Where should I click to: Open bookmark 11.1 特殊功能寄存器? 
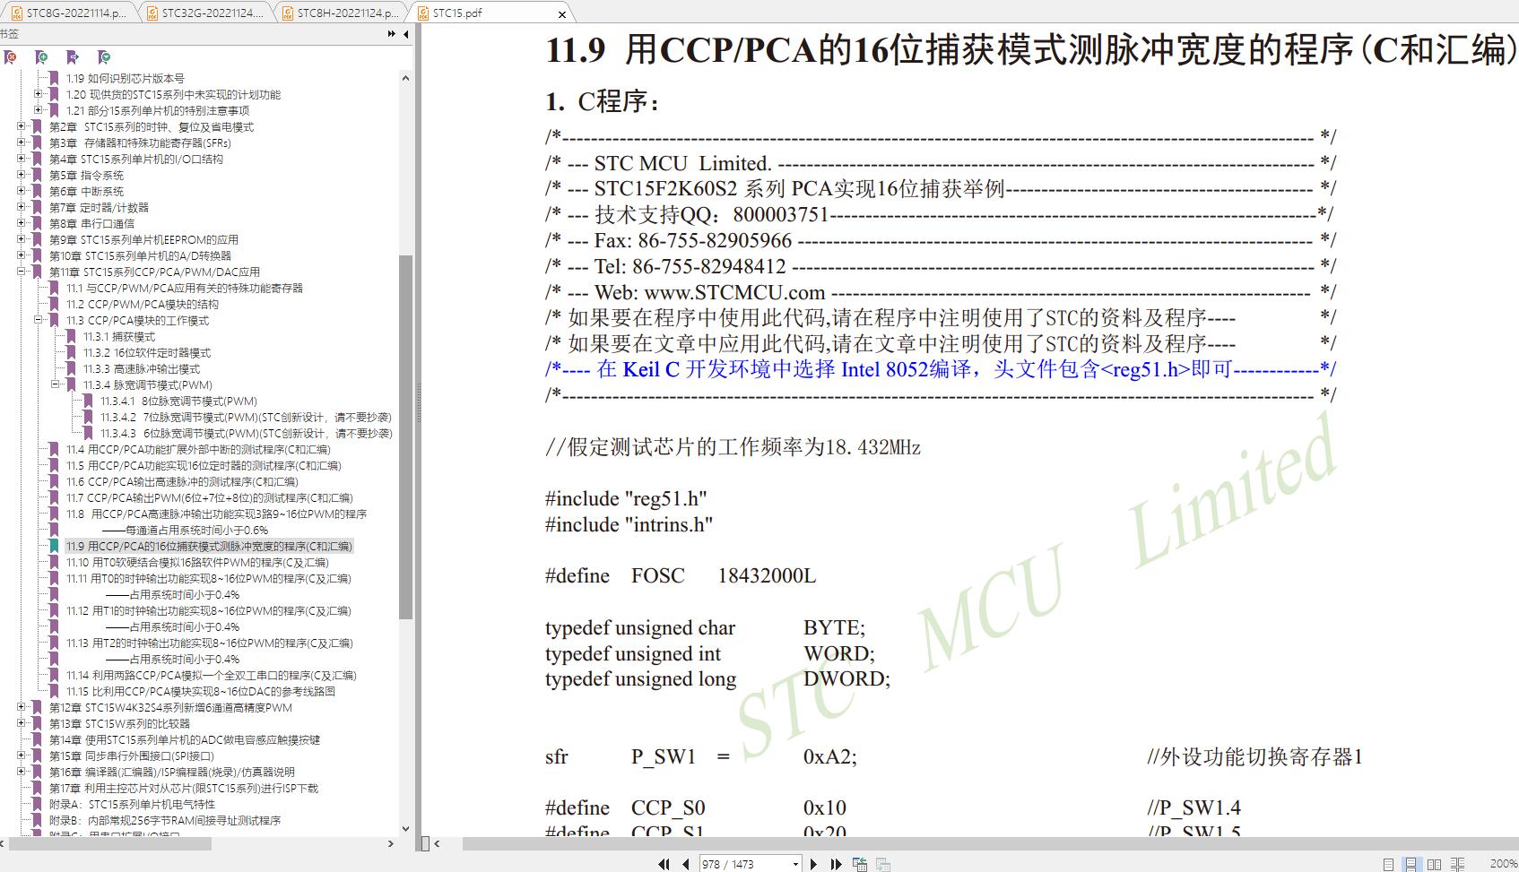point(185,289)
